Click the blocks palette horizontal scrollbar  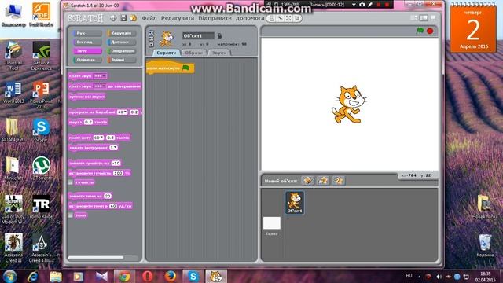pos(96,258)
